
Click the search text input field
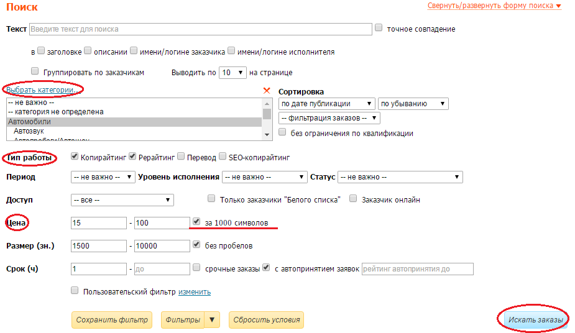click(200, 29)
